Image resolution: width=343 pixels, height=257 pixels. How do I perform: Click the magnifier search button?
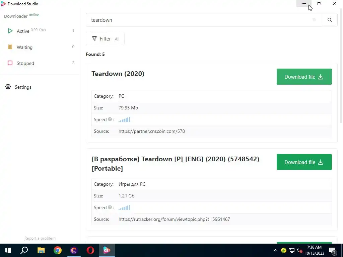330,20
